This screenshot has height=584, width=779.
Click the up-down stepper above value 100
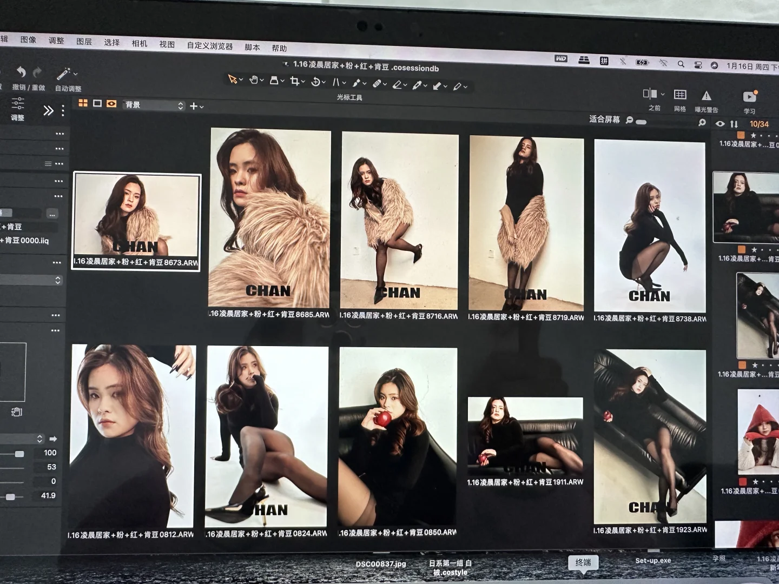[39, 439]
